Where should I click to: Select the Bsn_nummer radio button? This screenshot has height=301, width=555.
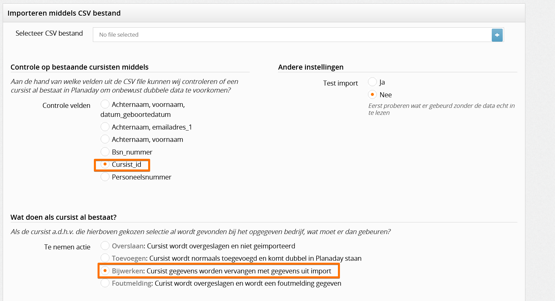pos(105,152)
